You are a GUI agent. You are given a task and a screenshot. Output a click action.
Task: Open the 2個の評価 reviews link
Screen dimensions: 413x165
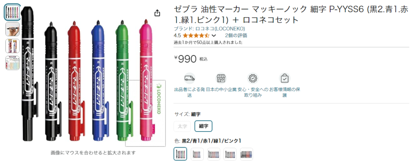click(235, 36)
